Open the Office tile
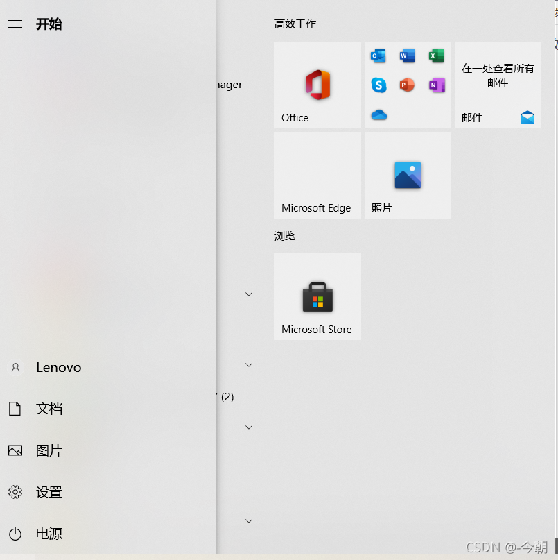This screenshot has width=558, height=560. 317,85
